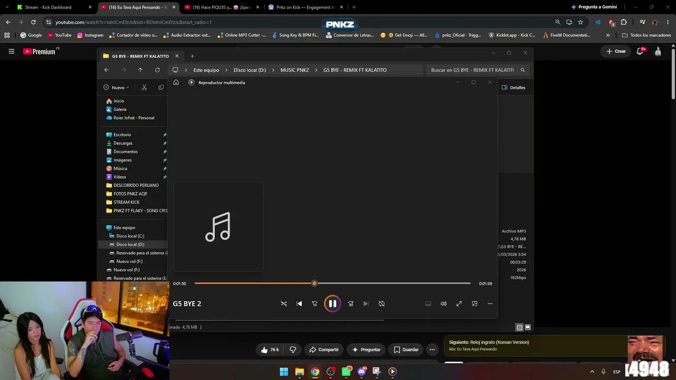Go up one folder in File Explorer

[x=140, y=70]
